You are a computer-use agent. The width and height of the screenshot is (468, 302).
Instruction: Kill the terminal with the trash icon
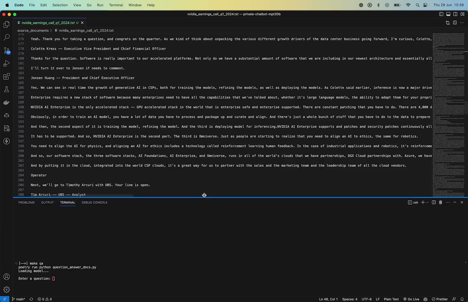click(x=441, y=202)
